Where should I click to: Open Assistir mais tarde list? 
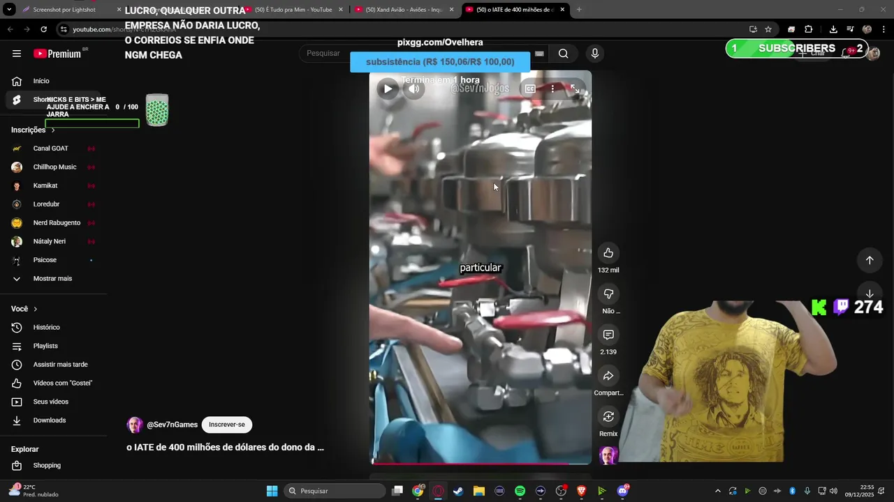point(53,365)
